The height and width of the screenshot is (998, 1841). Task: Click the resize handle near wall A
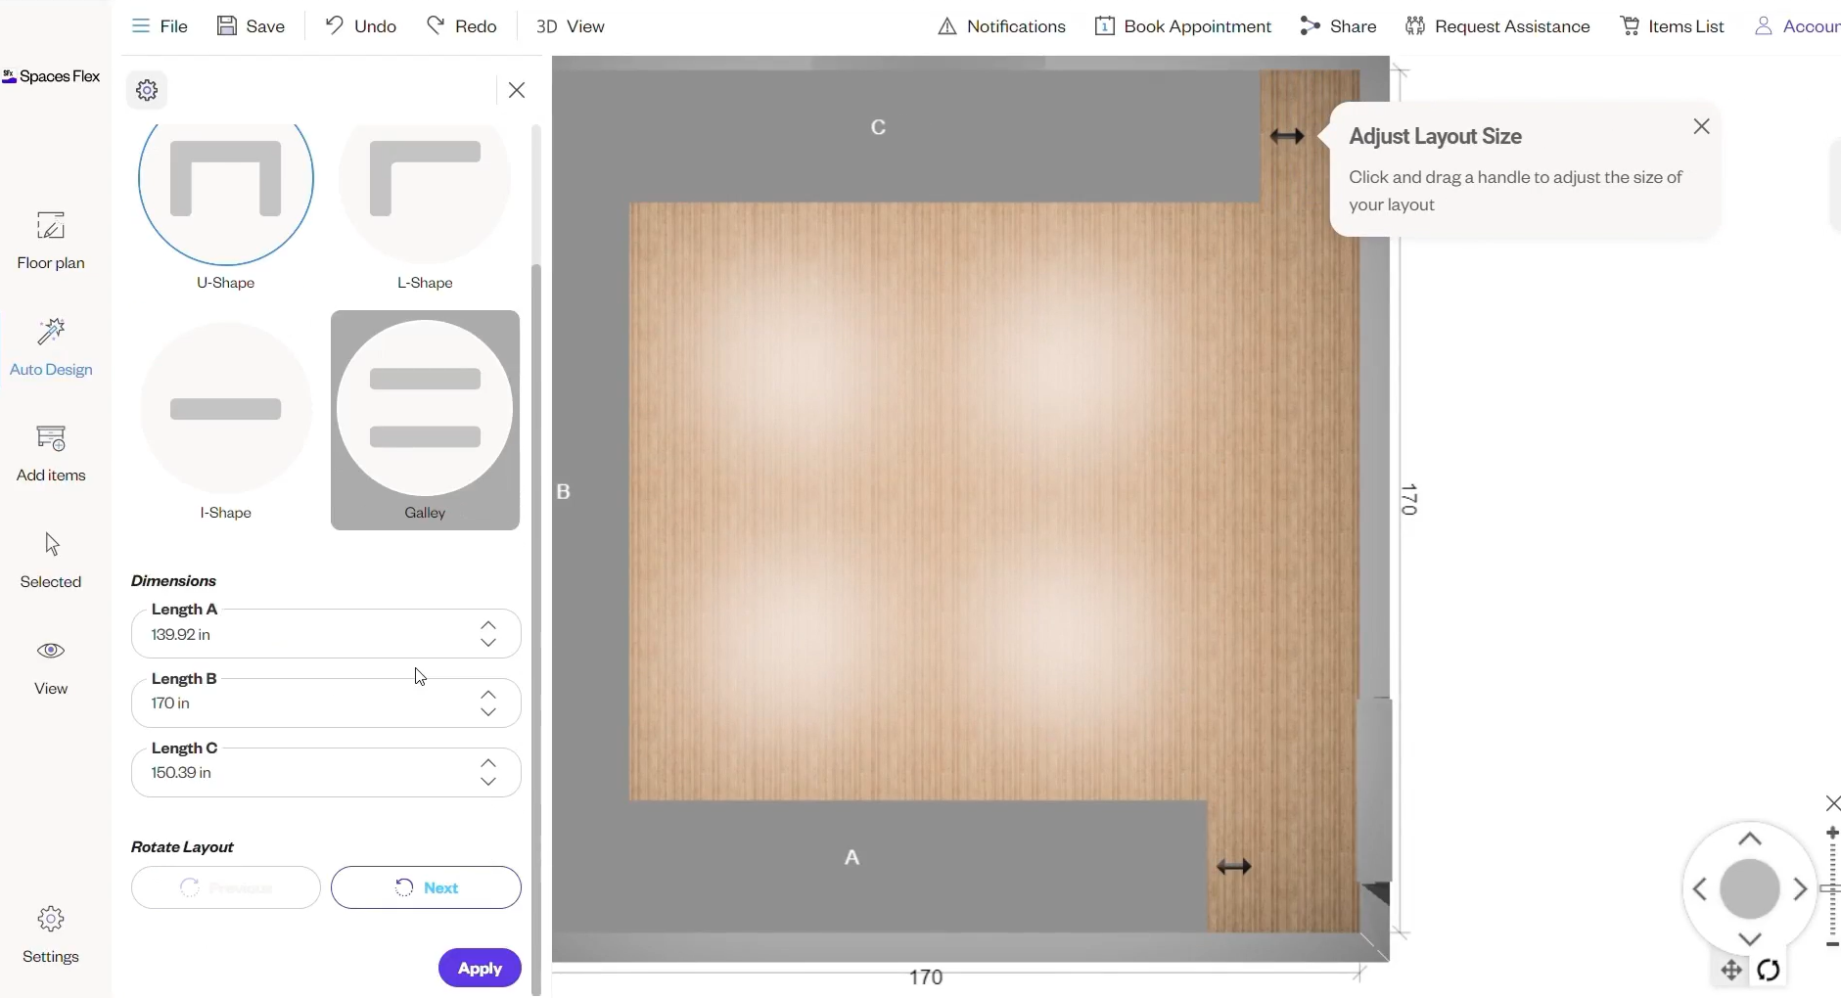pos(1233,867)
